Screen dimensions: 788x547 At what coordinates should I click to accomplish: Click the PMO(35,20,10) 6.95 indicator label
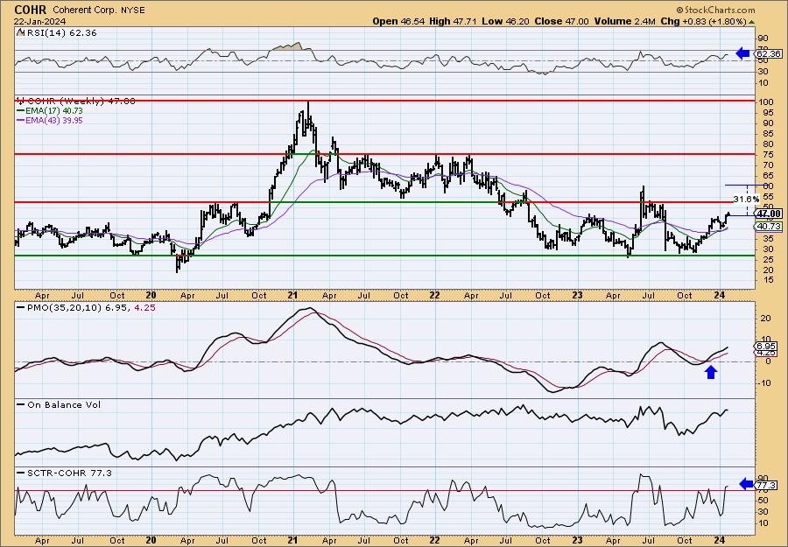[86, 307]
